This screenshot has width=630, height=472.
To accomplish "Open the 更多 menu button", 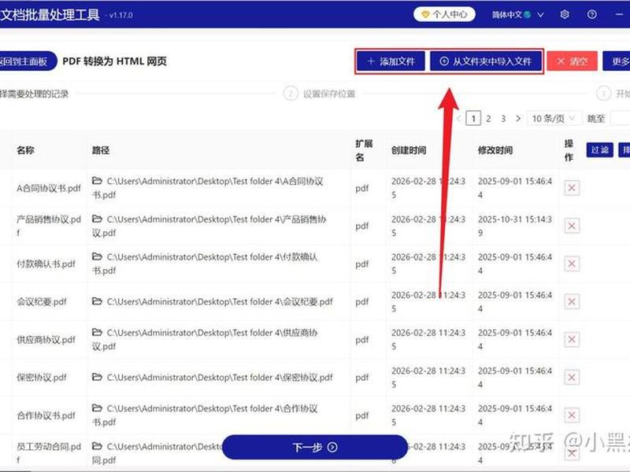I will (x=617, y=61).
